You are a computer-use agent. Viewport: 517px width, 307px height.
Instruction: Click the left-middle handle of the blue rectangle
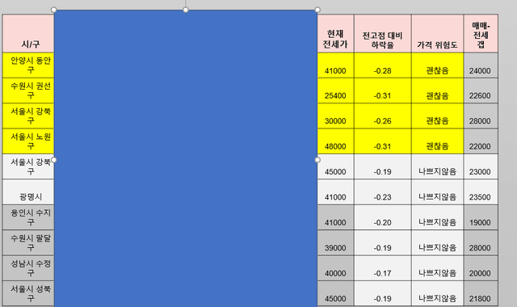(54, 160)
